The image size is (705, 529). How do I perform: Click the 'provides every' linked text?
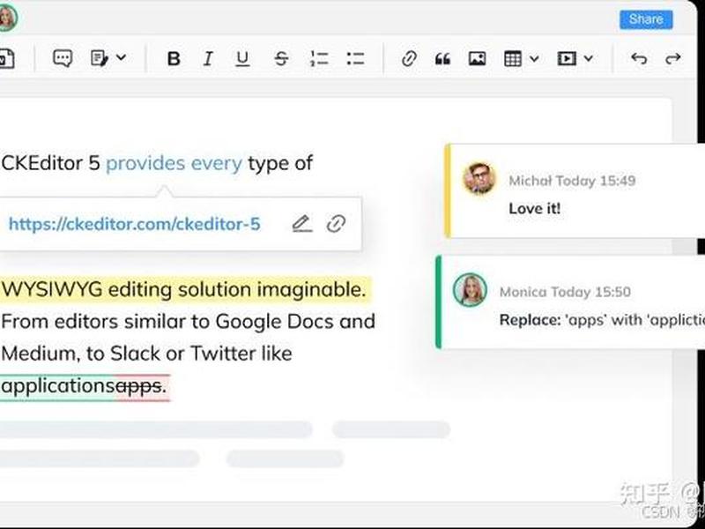tap(174, 163)
